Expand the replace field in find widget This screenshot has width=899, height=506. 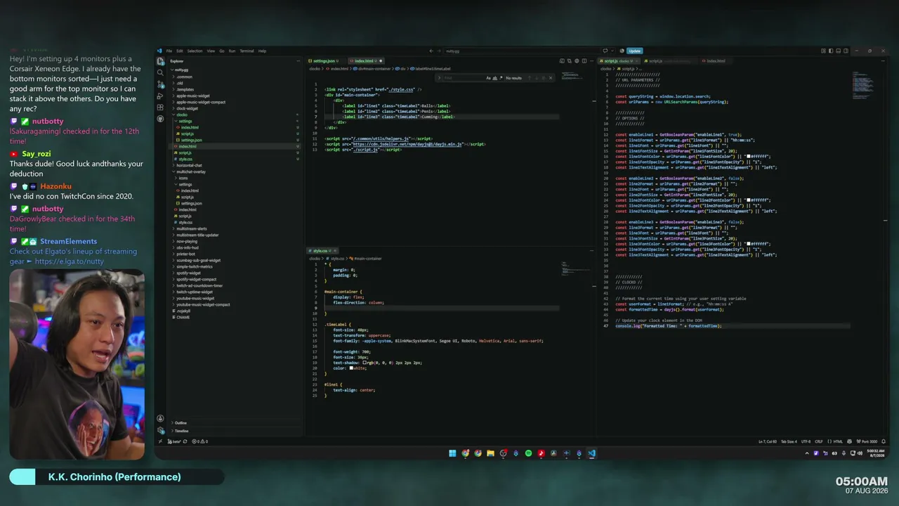439,78
